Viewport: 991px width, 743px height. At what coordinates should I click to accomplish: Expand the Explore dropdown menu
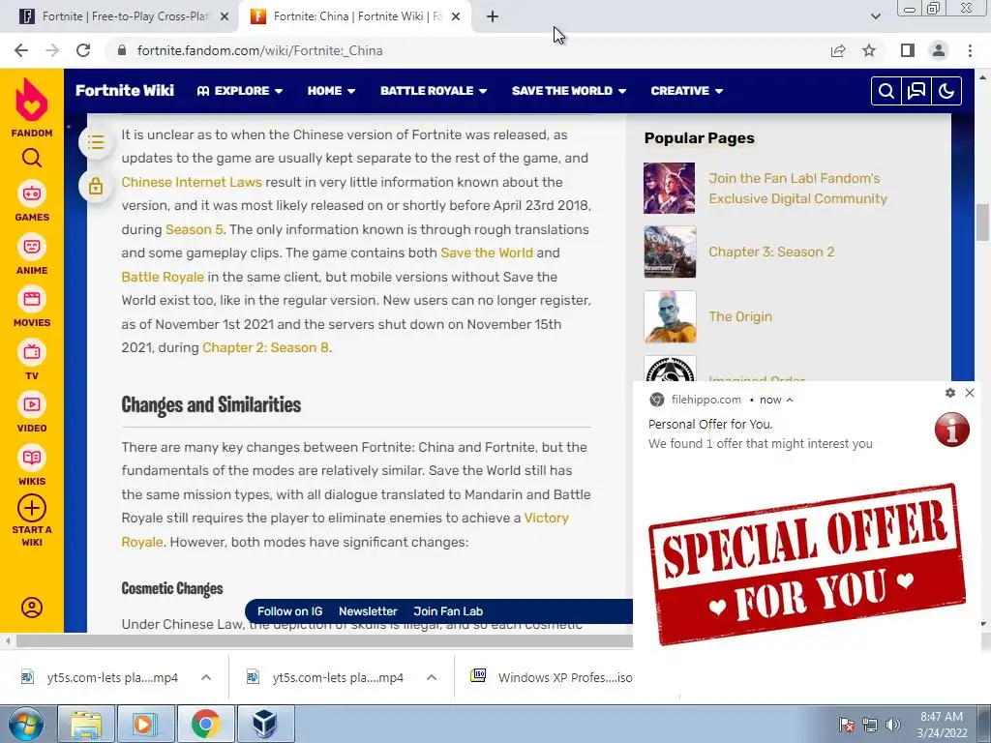click(x=240, y=91)
